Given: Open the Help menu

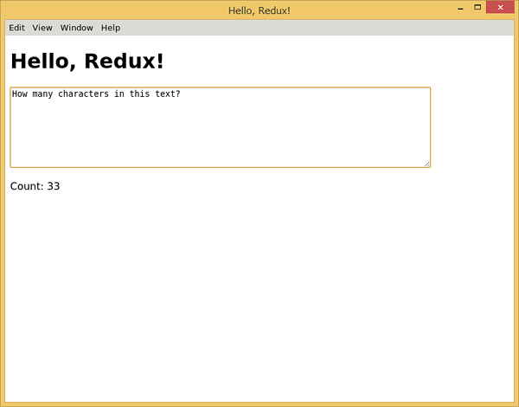Looking at the screenshot, I should (x=111, y=28).
